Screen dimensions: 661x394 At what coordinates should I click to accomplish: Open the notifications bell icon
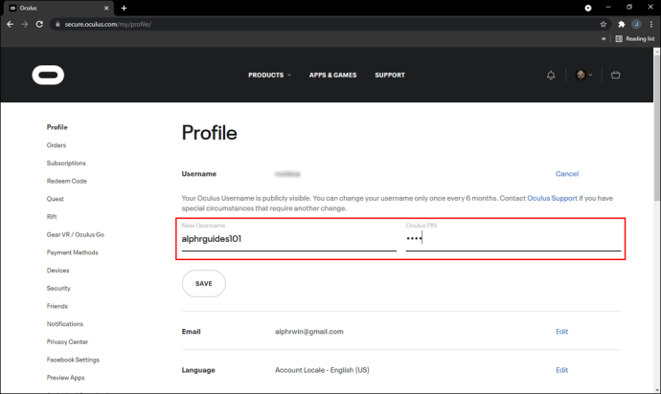551,75
